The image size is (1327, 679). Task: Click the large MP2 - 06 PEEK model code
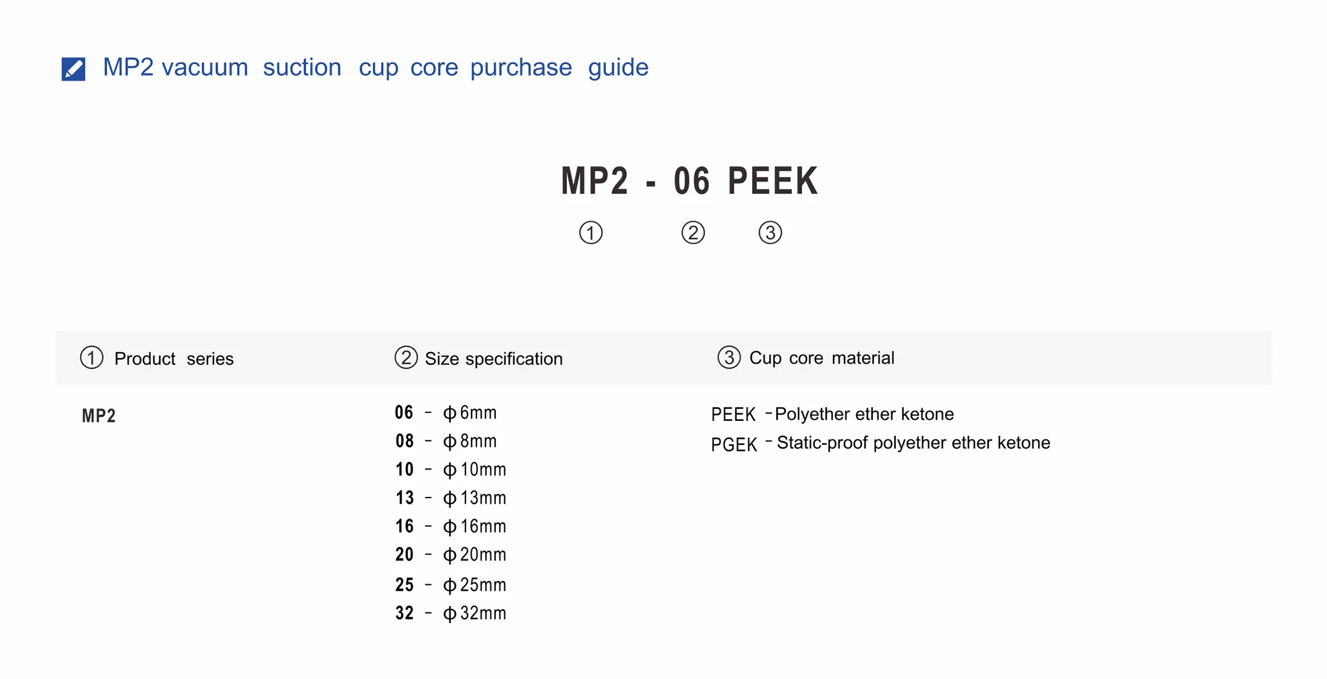[x=689, y=180]
